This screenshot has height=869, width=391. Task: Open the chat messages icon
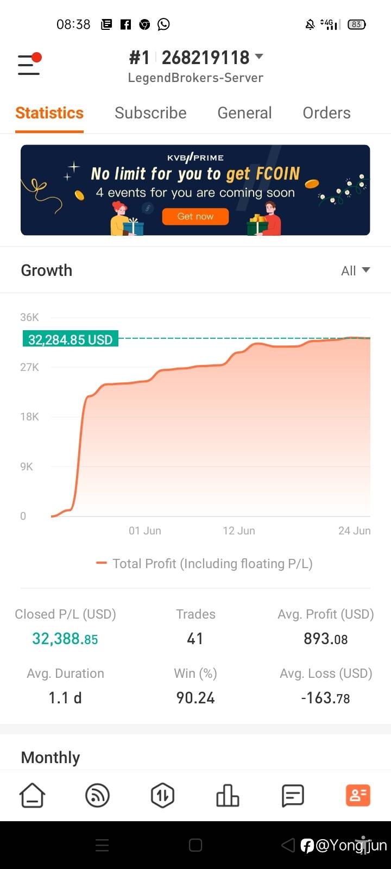click(x=293, y=796)
